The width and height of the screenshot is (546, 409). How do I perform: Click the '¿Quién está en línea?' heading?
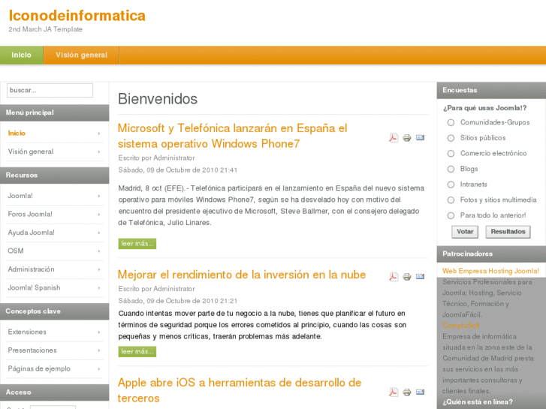[x=478, y=402]
